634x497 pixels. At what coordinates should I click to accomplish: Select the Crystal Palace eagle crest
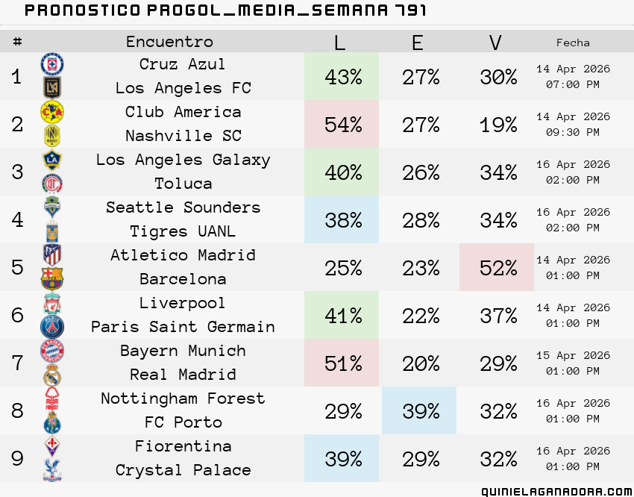52,470
